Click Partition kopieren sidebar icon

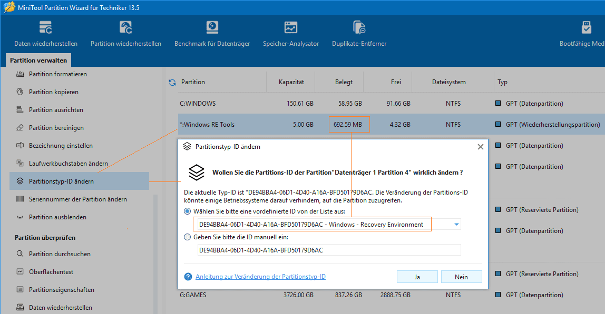pos(20,92)
